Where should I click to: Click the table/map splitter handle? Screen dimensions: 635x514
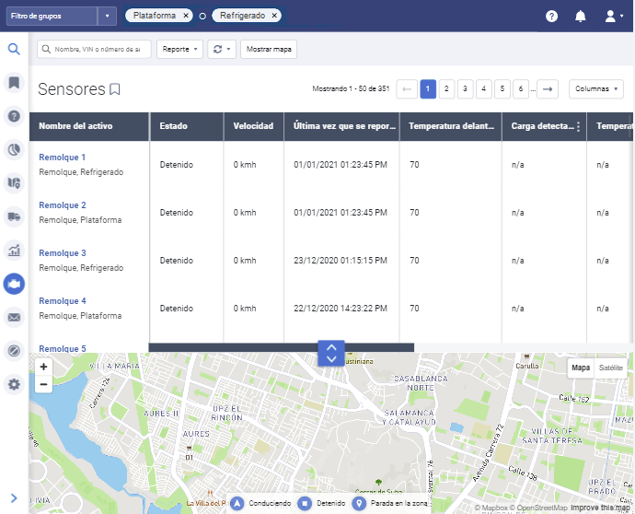331,353
